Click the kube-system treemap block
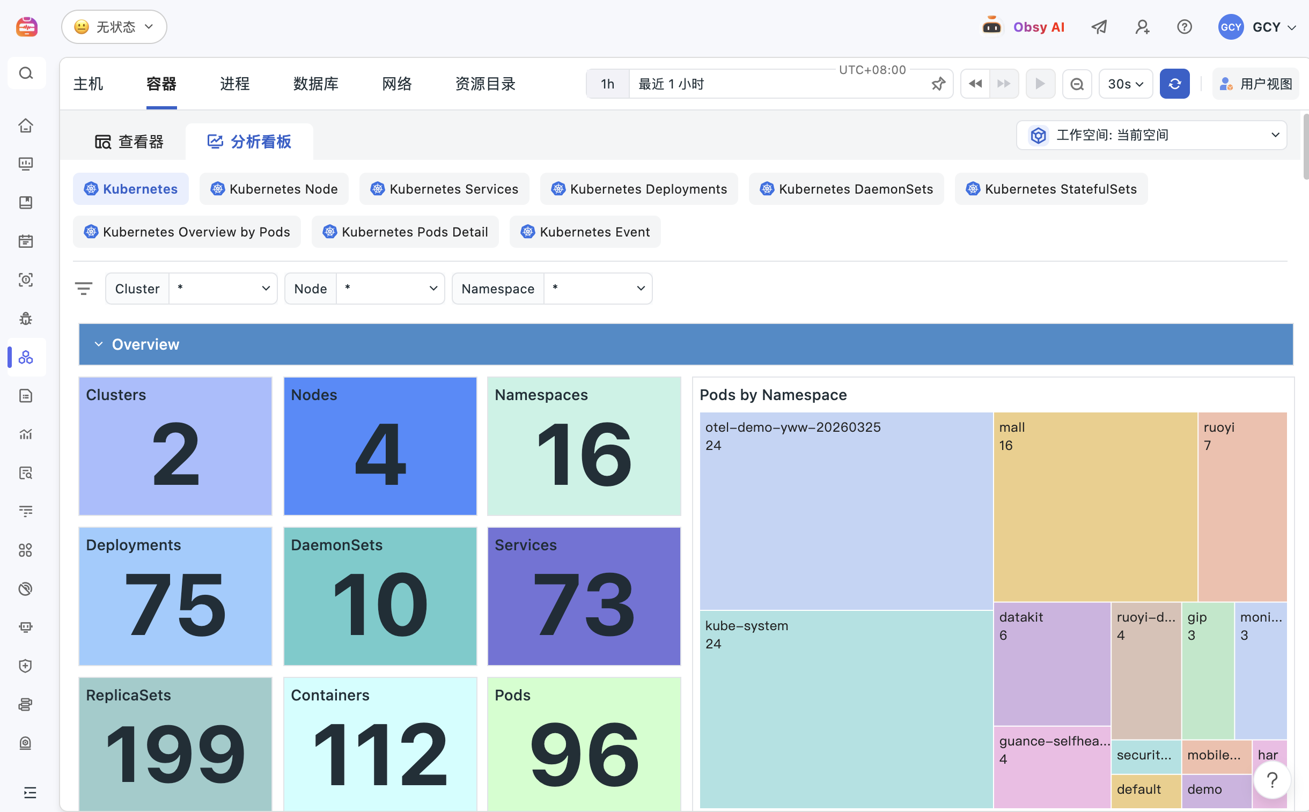The image size is (1309, 812). point(846,709)
